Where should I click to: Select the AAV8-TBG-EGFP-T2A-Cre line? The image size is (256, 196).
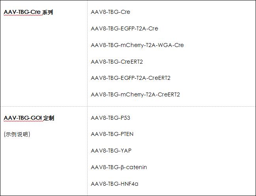pyautogui.click(x=124, y=28)
